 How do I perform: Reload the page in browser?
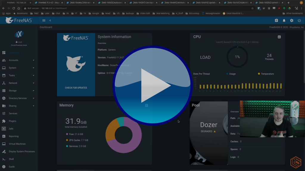pos(14,8)
